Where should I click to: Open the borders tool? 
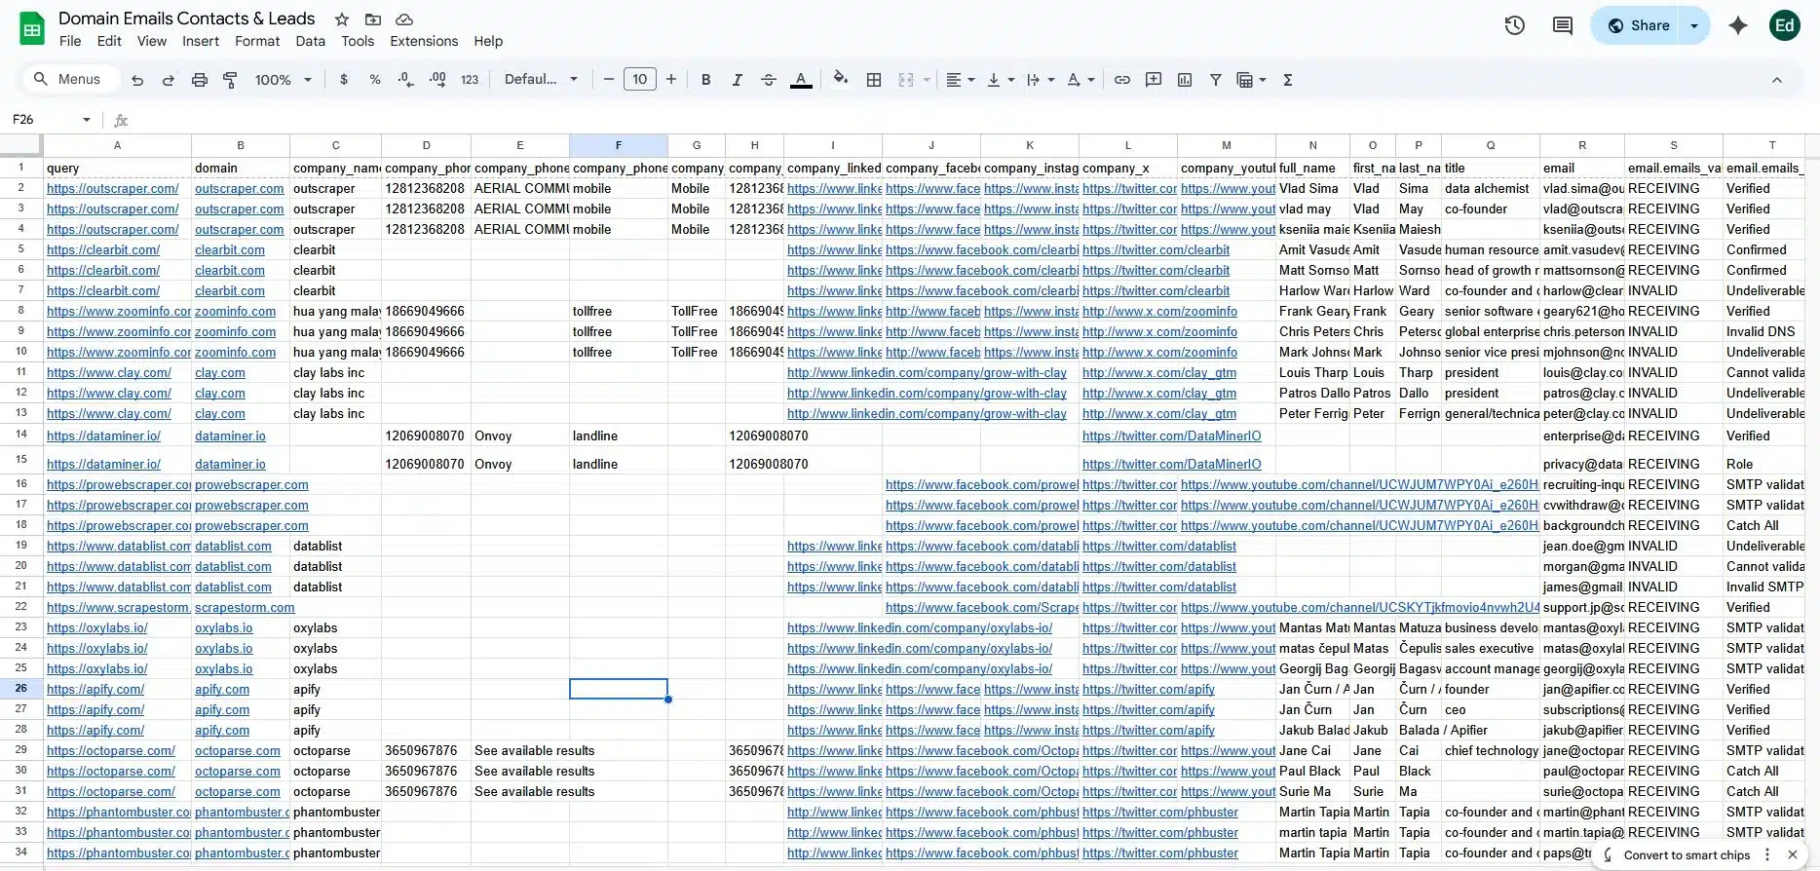pos(874,80)
